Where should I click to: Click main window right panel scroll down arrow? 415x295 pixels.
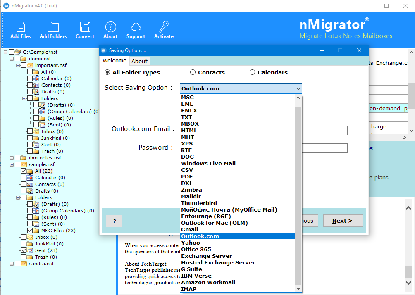(x=412, y=130)
